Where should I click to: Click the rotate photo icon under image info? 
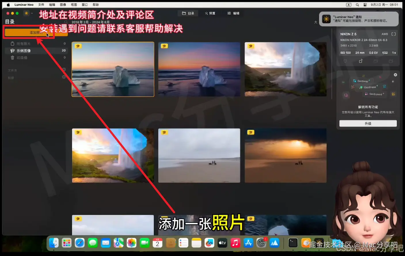(x=360, y=61)
